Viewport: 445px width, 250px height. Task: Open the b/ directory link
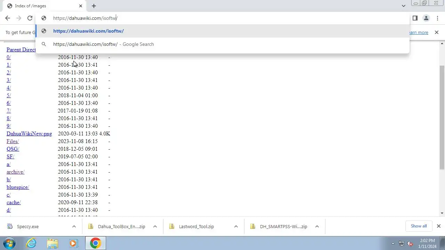(9, 180)
